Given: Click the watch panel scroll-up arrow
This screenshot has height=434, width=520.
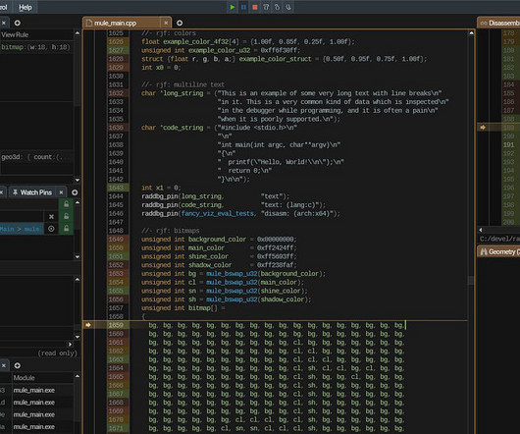Looking at the screenshot, I should point(78,33).
